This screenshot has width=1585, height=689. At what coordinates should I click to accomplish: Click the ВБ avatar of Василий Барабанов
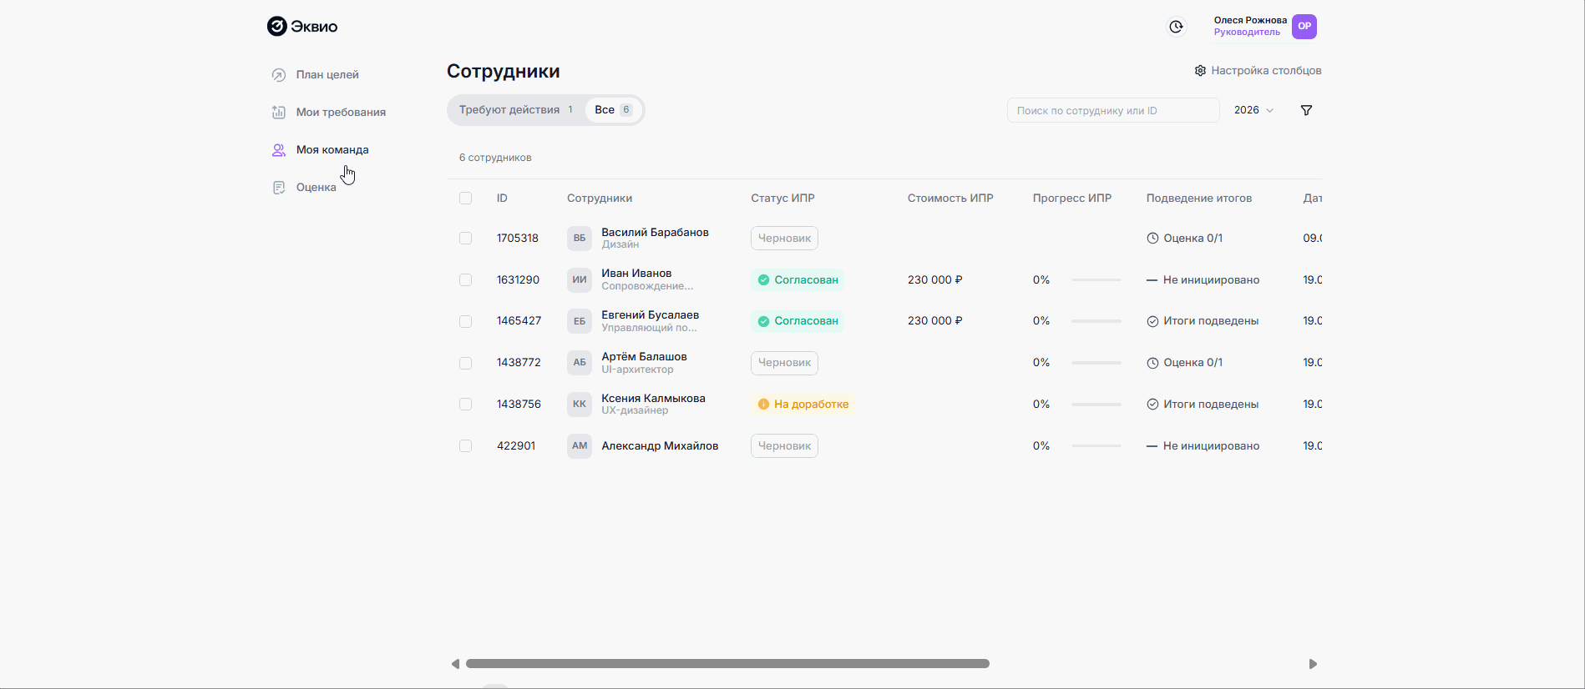(580, 239)
